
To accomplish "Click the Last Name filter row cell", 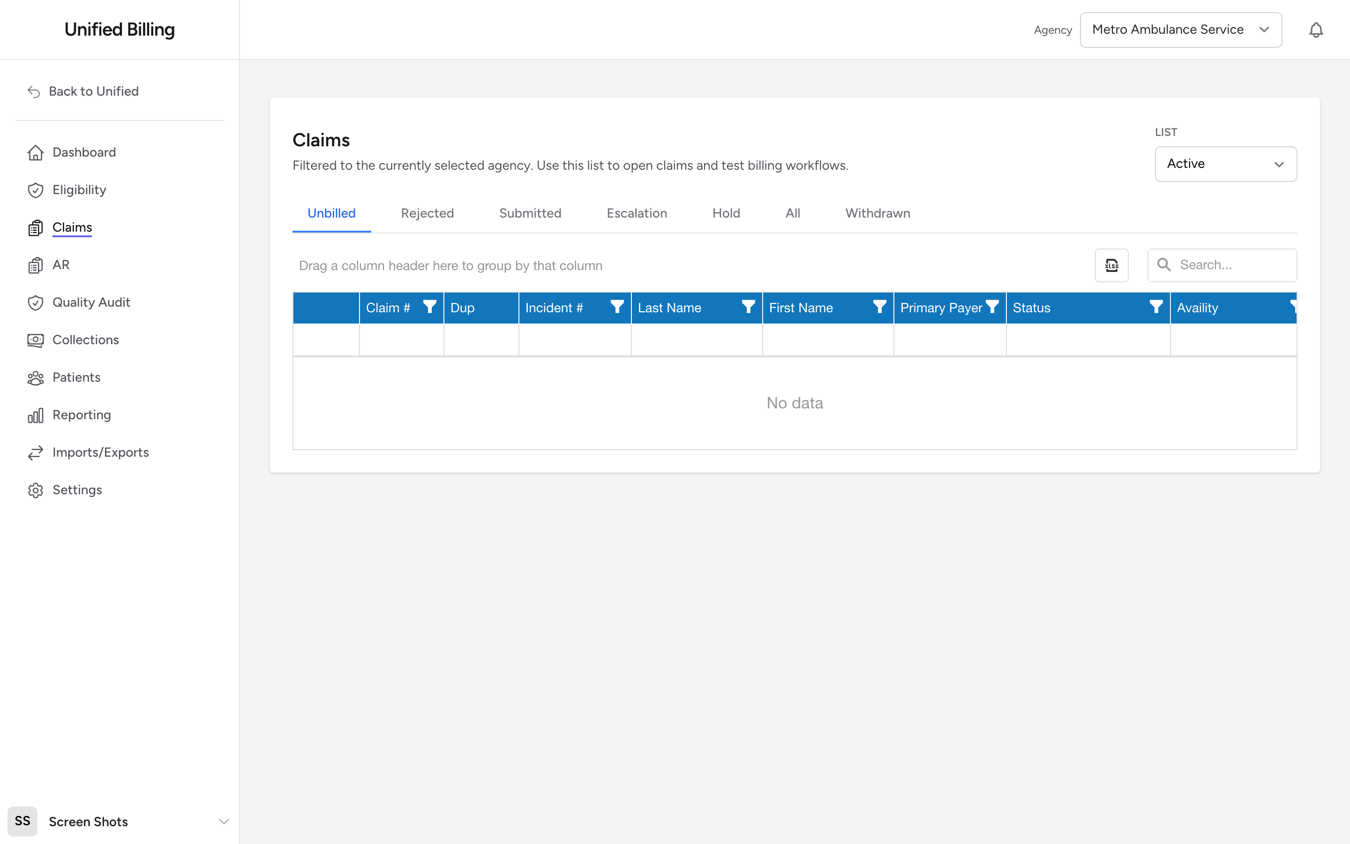I will point(697,339).
